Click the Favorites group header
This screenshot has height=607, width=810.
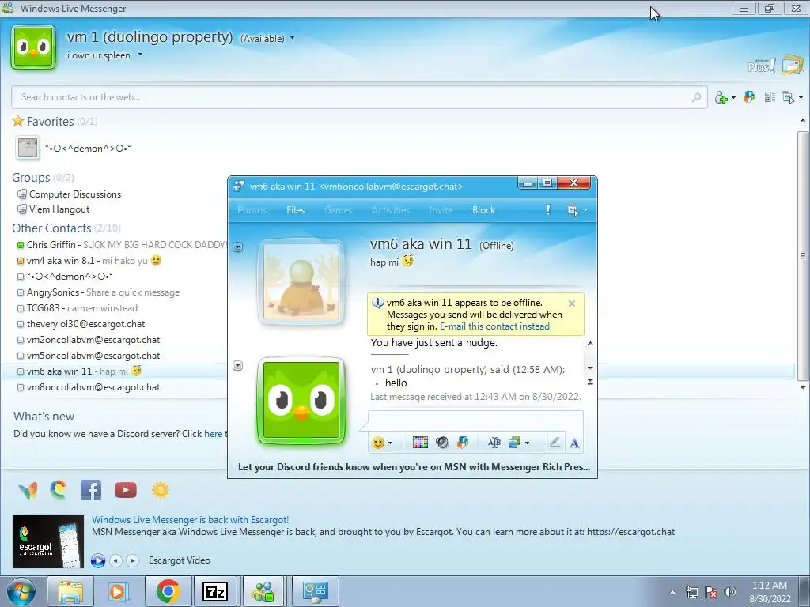[x=50, y=121]
